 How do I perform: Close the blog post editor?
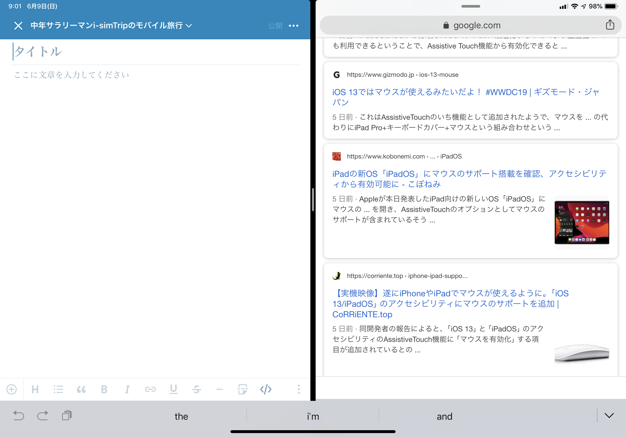18,26
